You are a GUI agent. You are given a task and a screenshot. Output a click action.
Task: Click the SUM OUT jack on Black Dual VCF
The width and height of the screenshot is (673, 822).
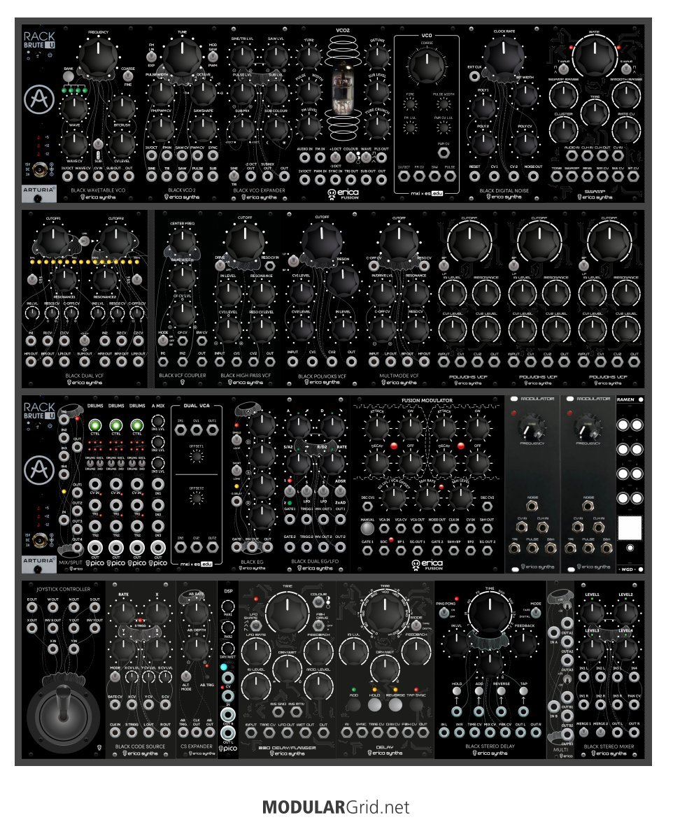point(85,361)
